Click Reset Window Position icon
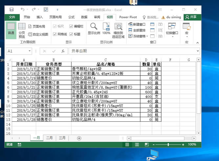Viewport: 219px width, 161px height. 160,36
